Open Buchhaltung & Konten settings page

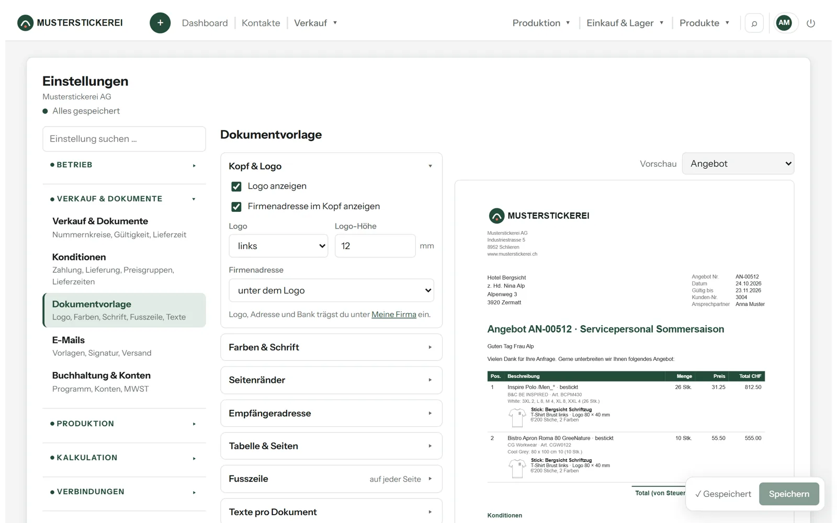coord(124,382)
